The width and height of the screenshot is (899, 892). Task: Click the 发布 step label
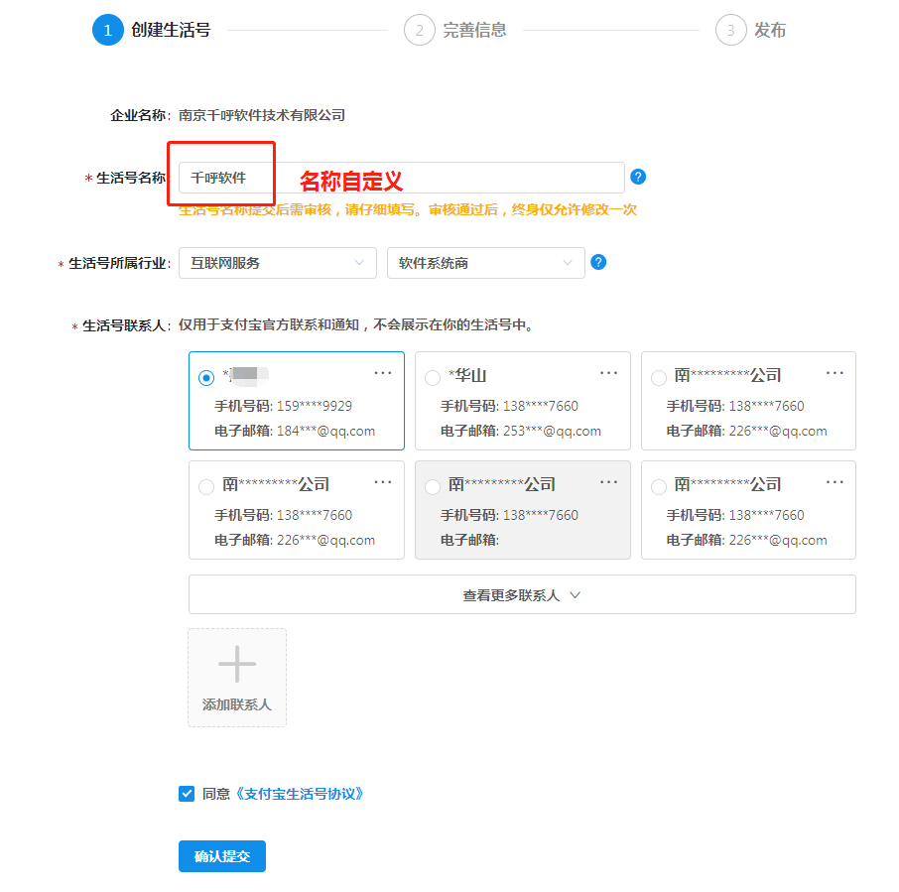(x=769, y=30)
